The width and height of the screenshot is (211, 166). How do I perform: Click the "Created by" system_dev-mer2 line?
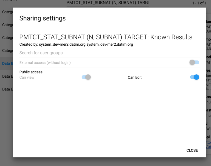tap(76, 44)
